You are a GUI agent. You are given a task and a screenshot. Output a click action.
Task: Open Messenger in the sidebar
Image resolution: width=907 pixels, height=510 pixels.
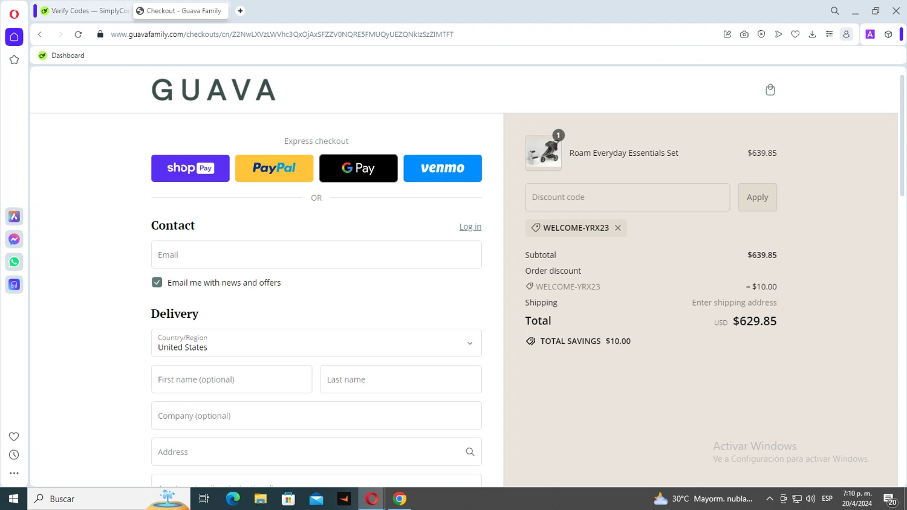coord(14,239)
